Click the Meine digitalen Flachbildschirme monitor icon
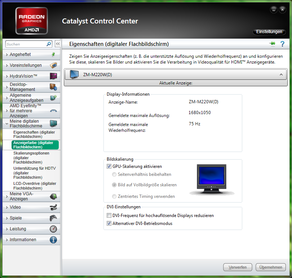The height and width of the screenshot is (278, 292). click(x=53, y=123)
